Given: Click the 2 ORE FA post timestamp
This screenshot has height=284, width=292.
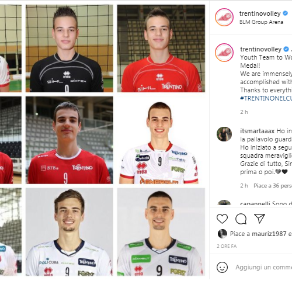Looking at the screenshot, I should point(227,246).
